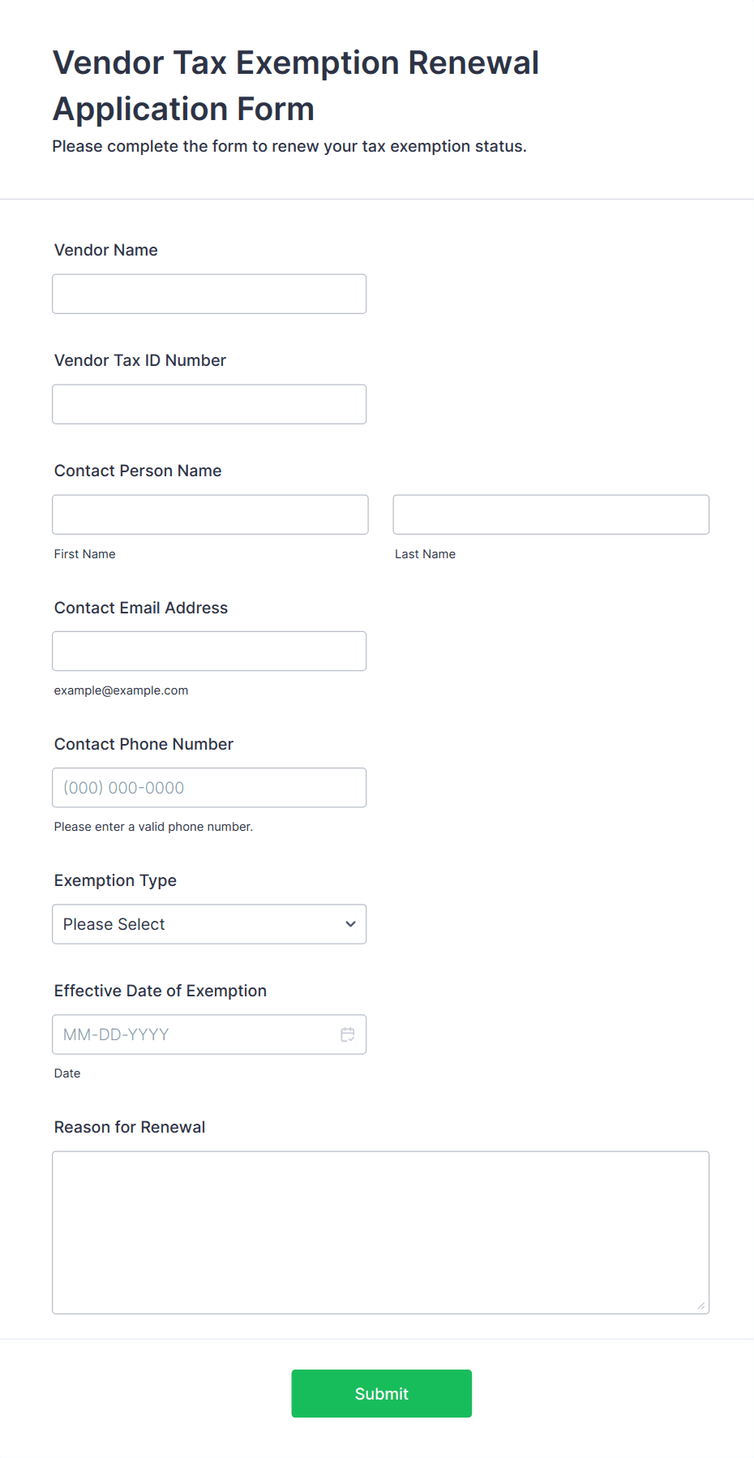Focus the Vendor Tax ID Number input
The height and width of the screenshot is (1458, 754).
pyautogui.click(x=209, y=404)
